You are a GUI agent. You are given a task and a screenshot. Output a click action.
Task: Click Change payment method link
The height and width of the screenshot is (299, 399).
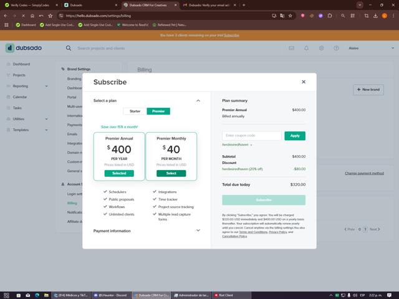coord(364,173)
